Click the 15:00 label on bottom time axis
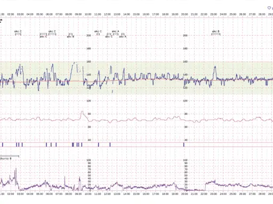 coord(136,194)
